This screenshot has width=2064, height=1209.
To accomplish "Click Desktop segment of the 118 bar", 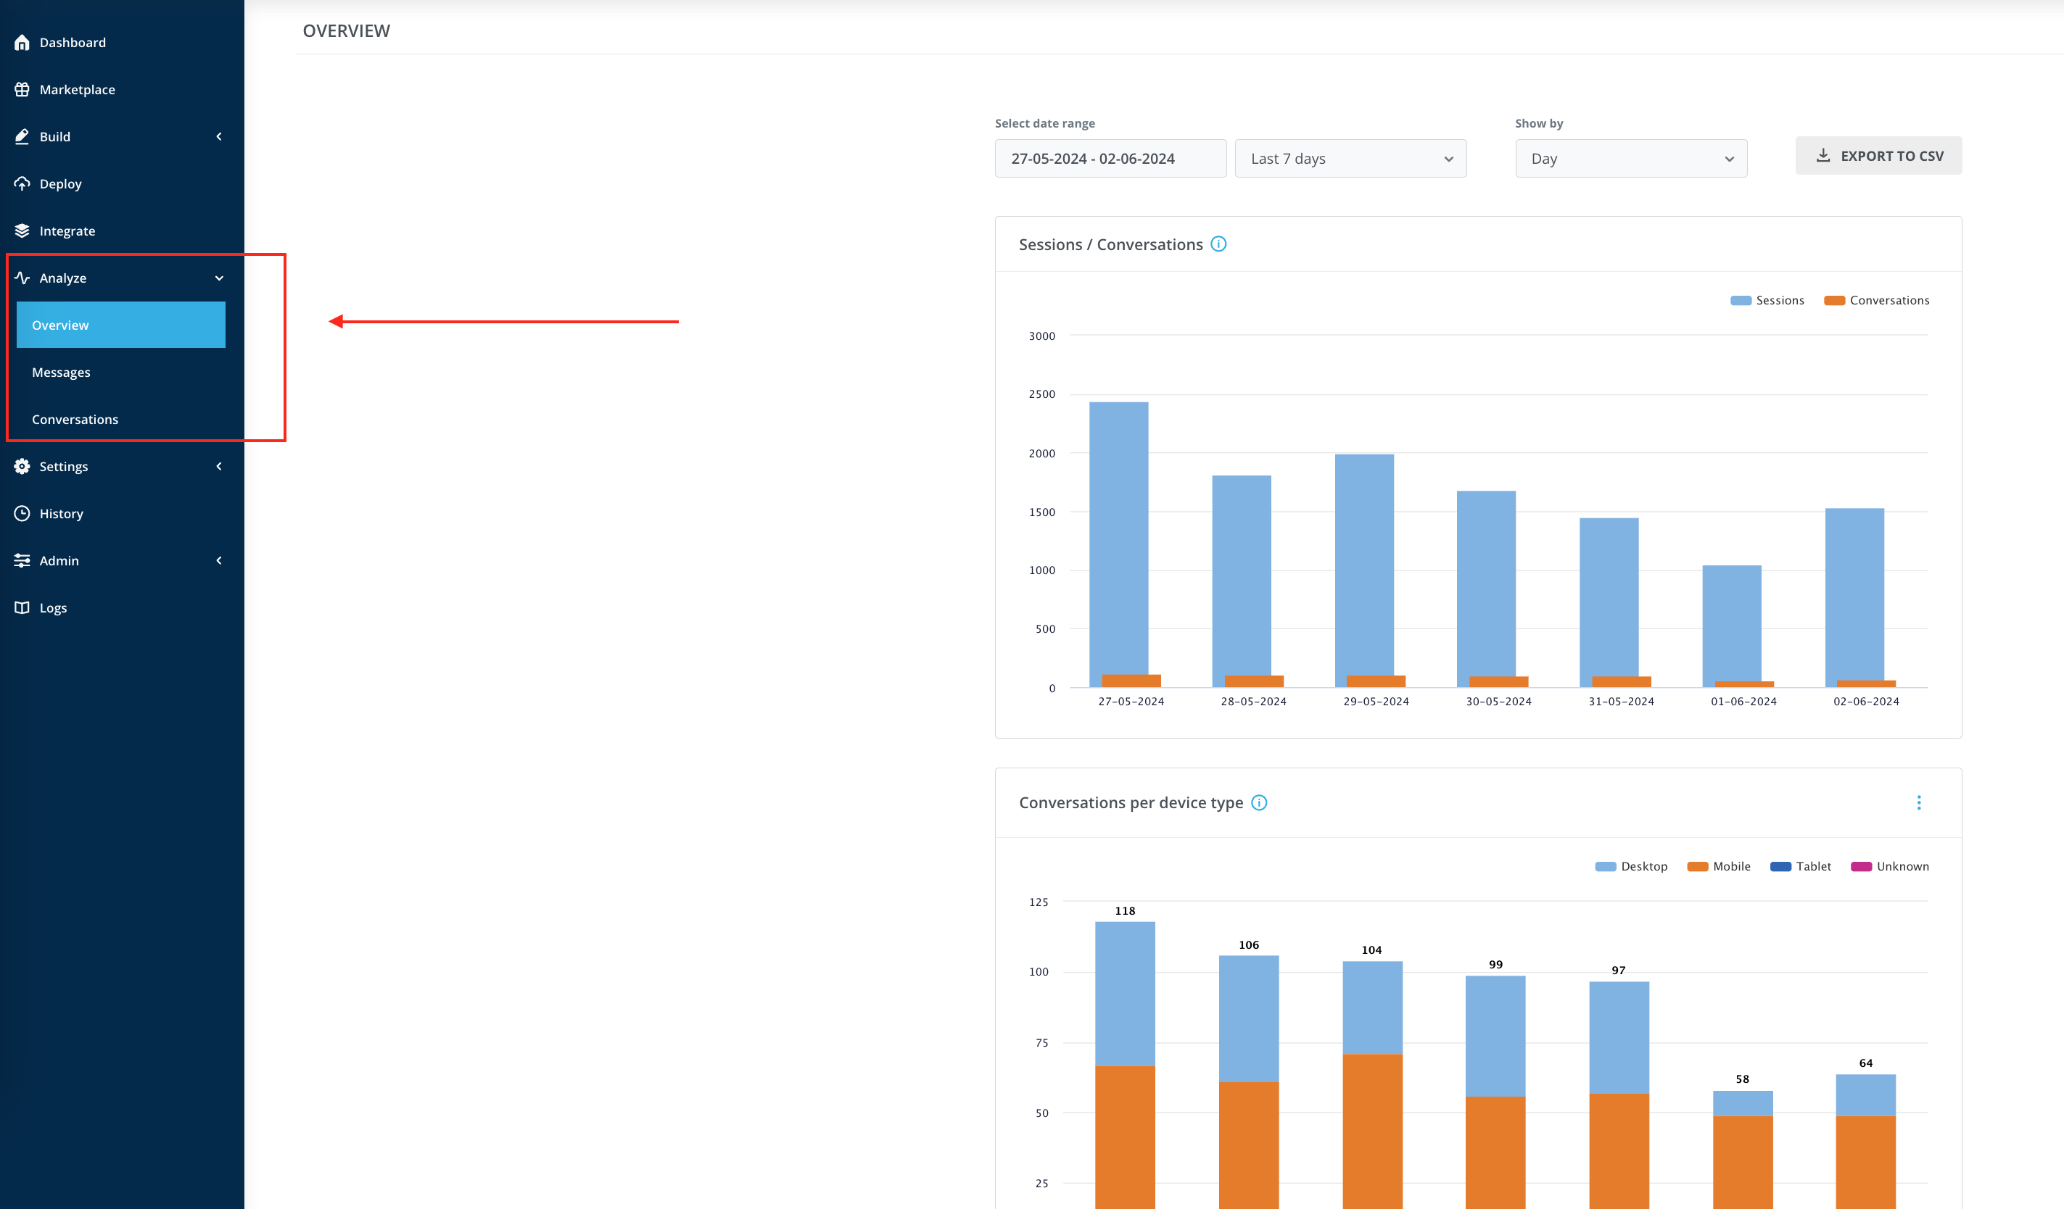I will 1125,994.
